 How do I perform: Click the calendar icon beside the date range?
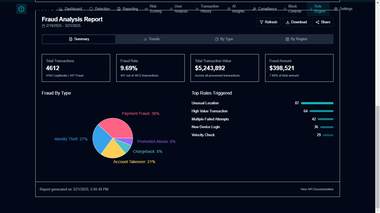click(x=43, y=26)
